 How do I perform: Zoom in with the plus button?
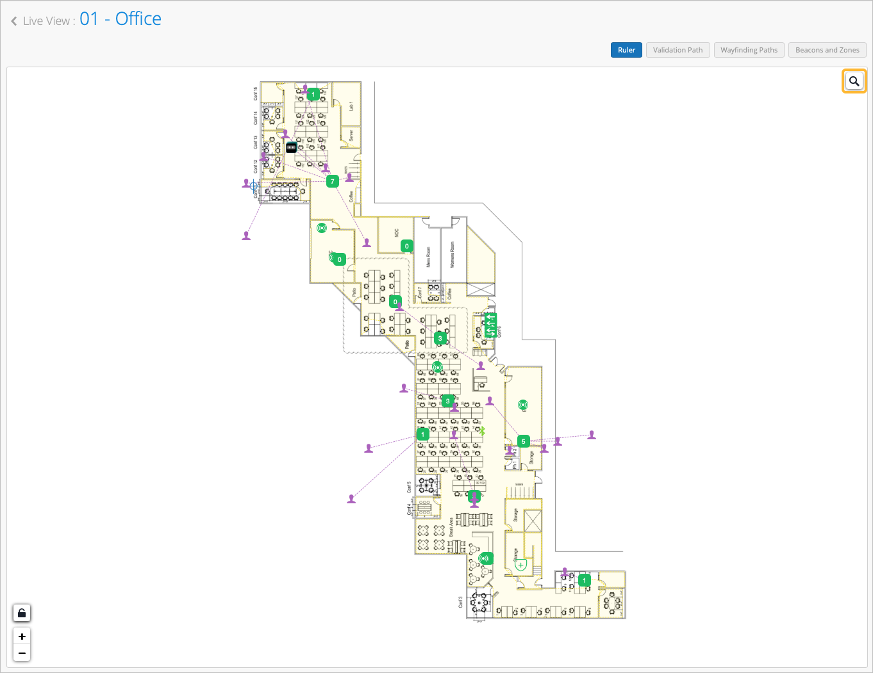[22, 637]
